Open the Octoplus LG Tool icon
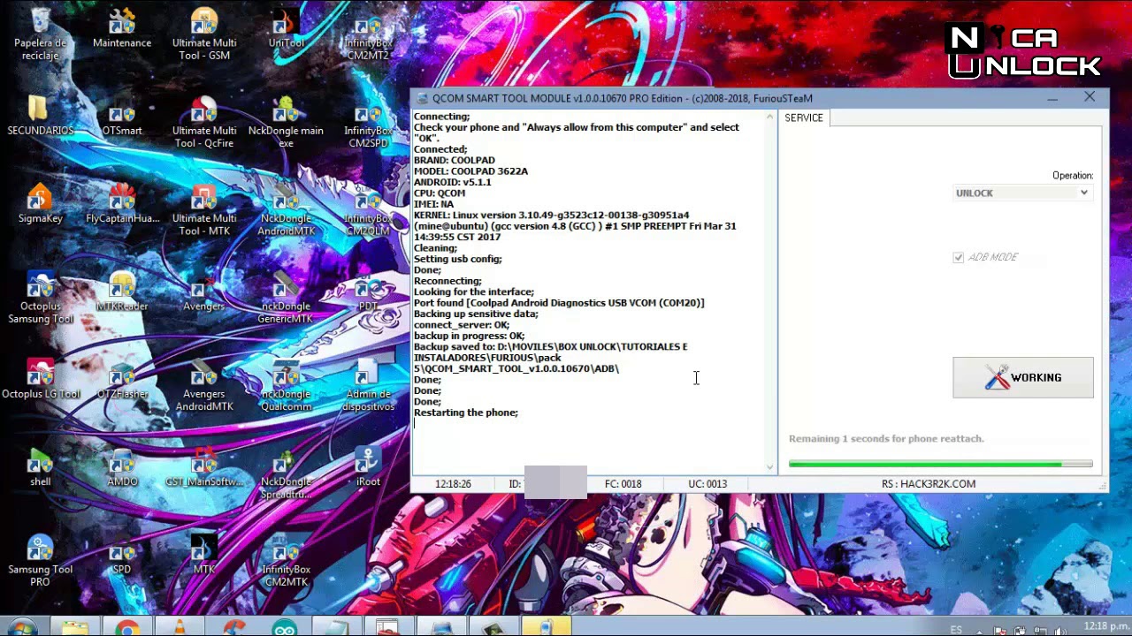 click(x=40, y=379)
